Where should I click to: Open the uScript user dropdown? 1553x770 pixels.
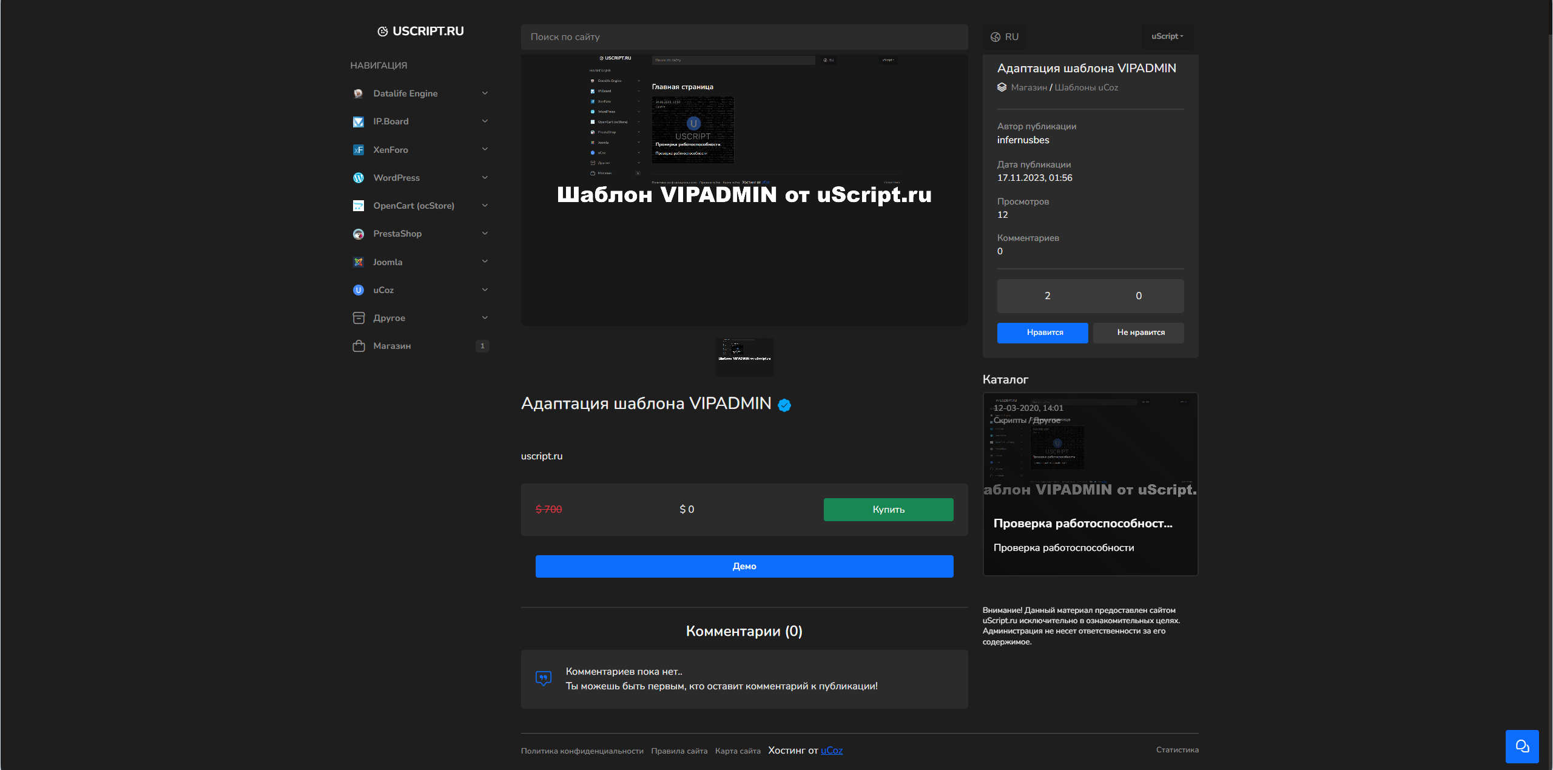tap(1168, 36)
